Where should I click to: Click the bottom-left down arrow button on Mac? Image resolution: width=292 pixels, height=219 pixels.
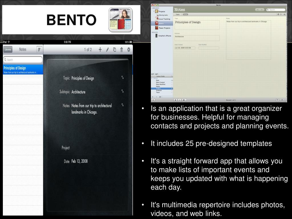[153, 100]
